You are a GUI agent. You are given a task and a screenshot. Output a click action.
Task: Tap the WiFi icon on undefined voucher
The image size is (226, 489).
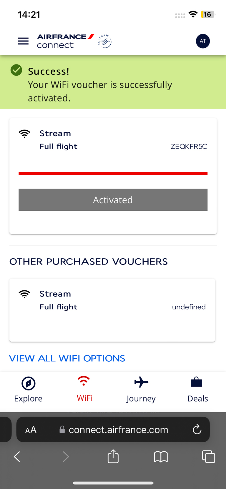coord(24,294)
